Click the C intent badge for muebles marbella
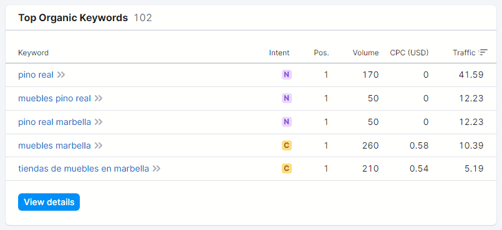 [286, 145]
